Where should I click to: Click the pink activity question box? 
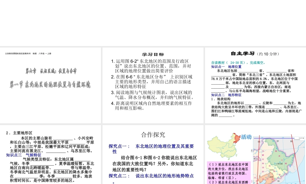pos(229,173)
